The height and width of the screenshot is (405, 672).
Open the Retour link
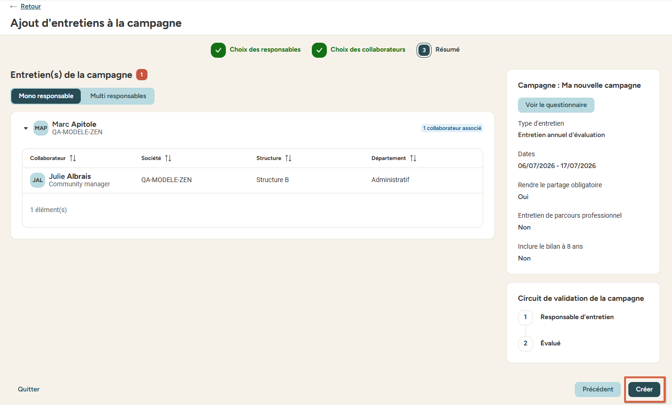click(x=31, y=7)
